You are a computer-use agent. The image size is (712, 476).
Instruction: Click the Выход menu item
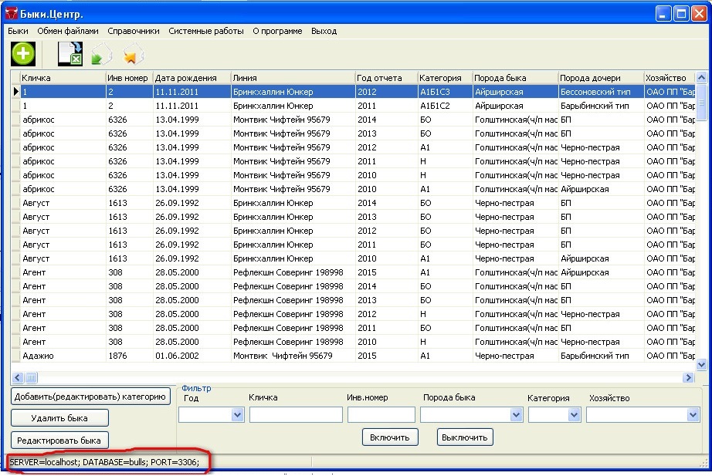click(x=324, y=31)
